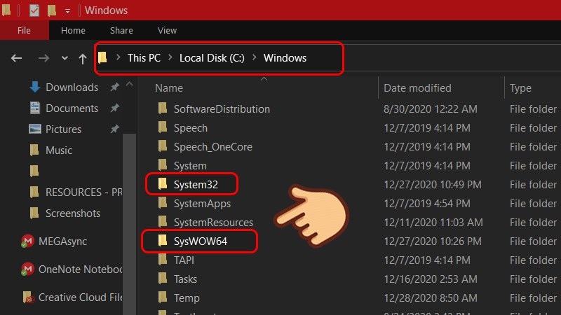Click the System32 folder icon
Viewport: 561px width, 315px height.
tap(163, 183)
